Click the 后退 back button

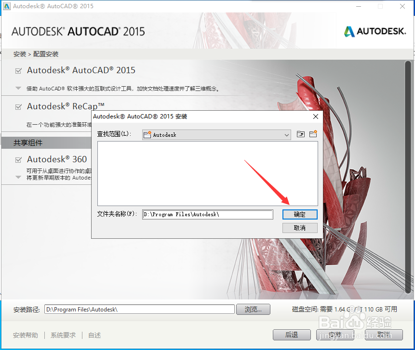pyautogui.click(x=292, y=335)
